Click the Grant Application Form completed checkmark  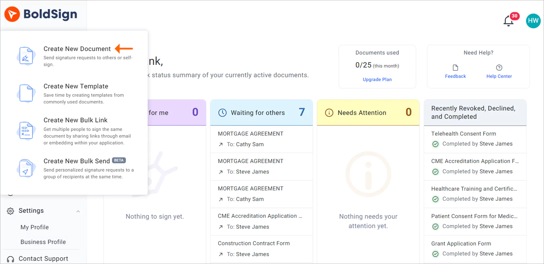tap(435, 254)
